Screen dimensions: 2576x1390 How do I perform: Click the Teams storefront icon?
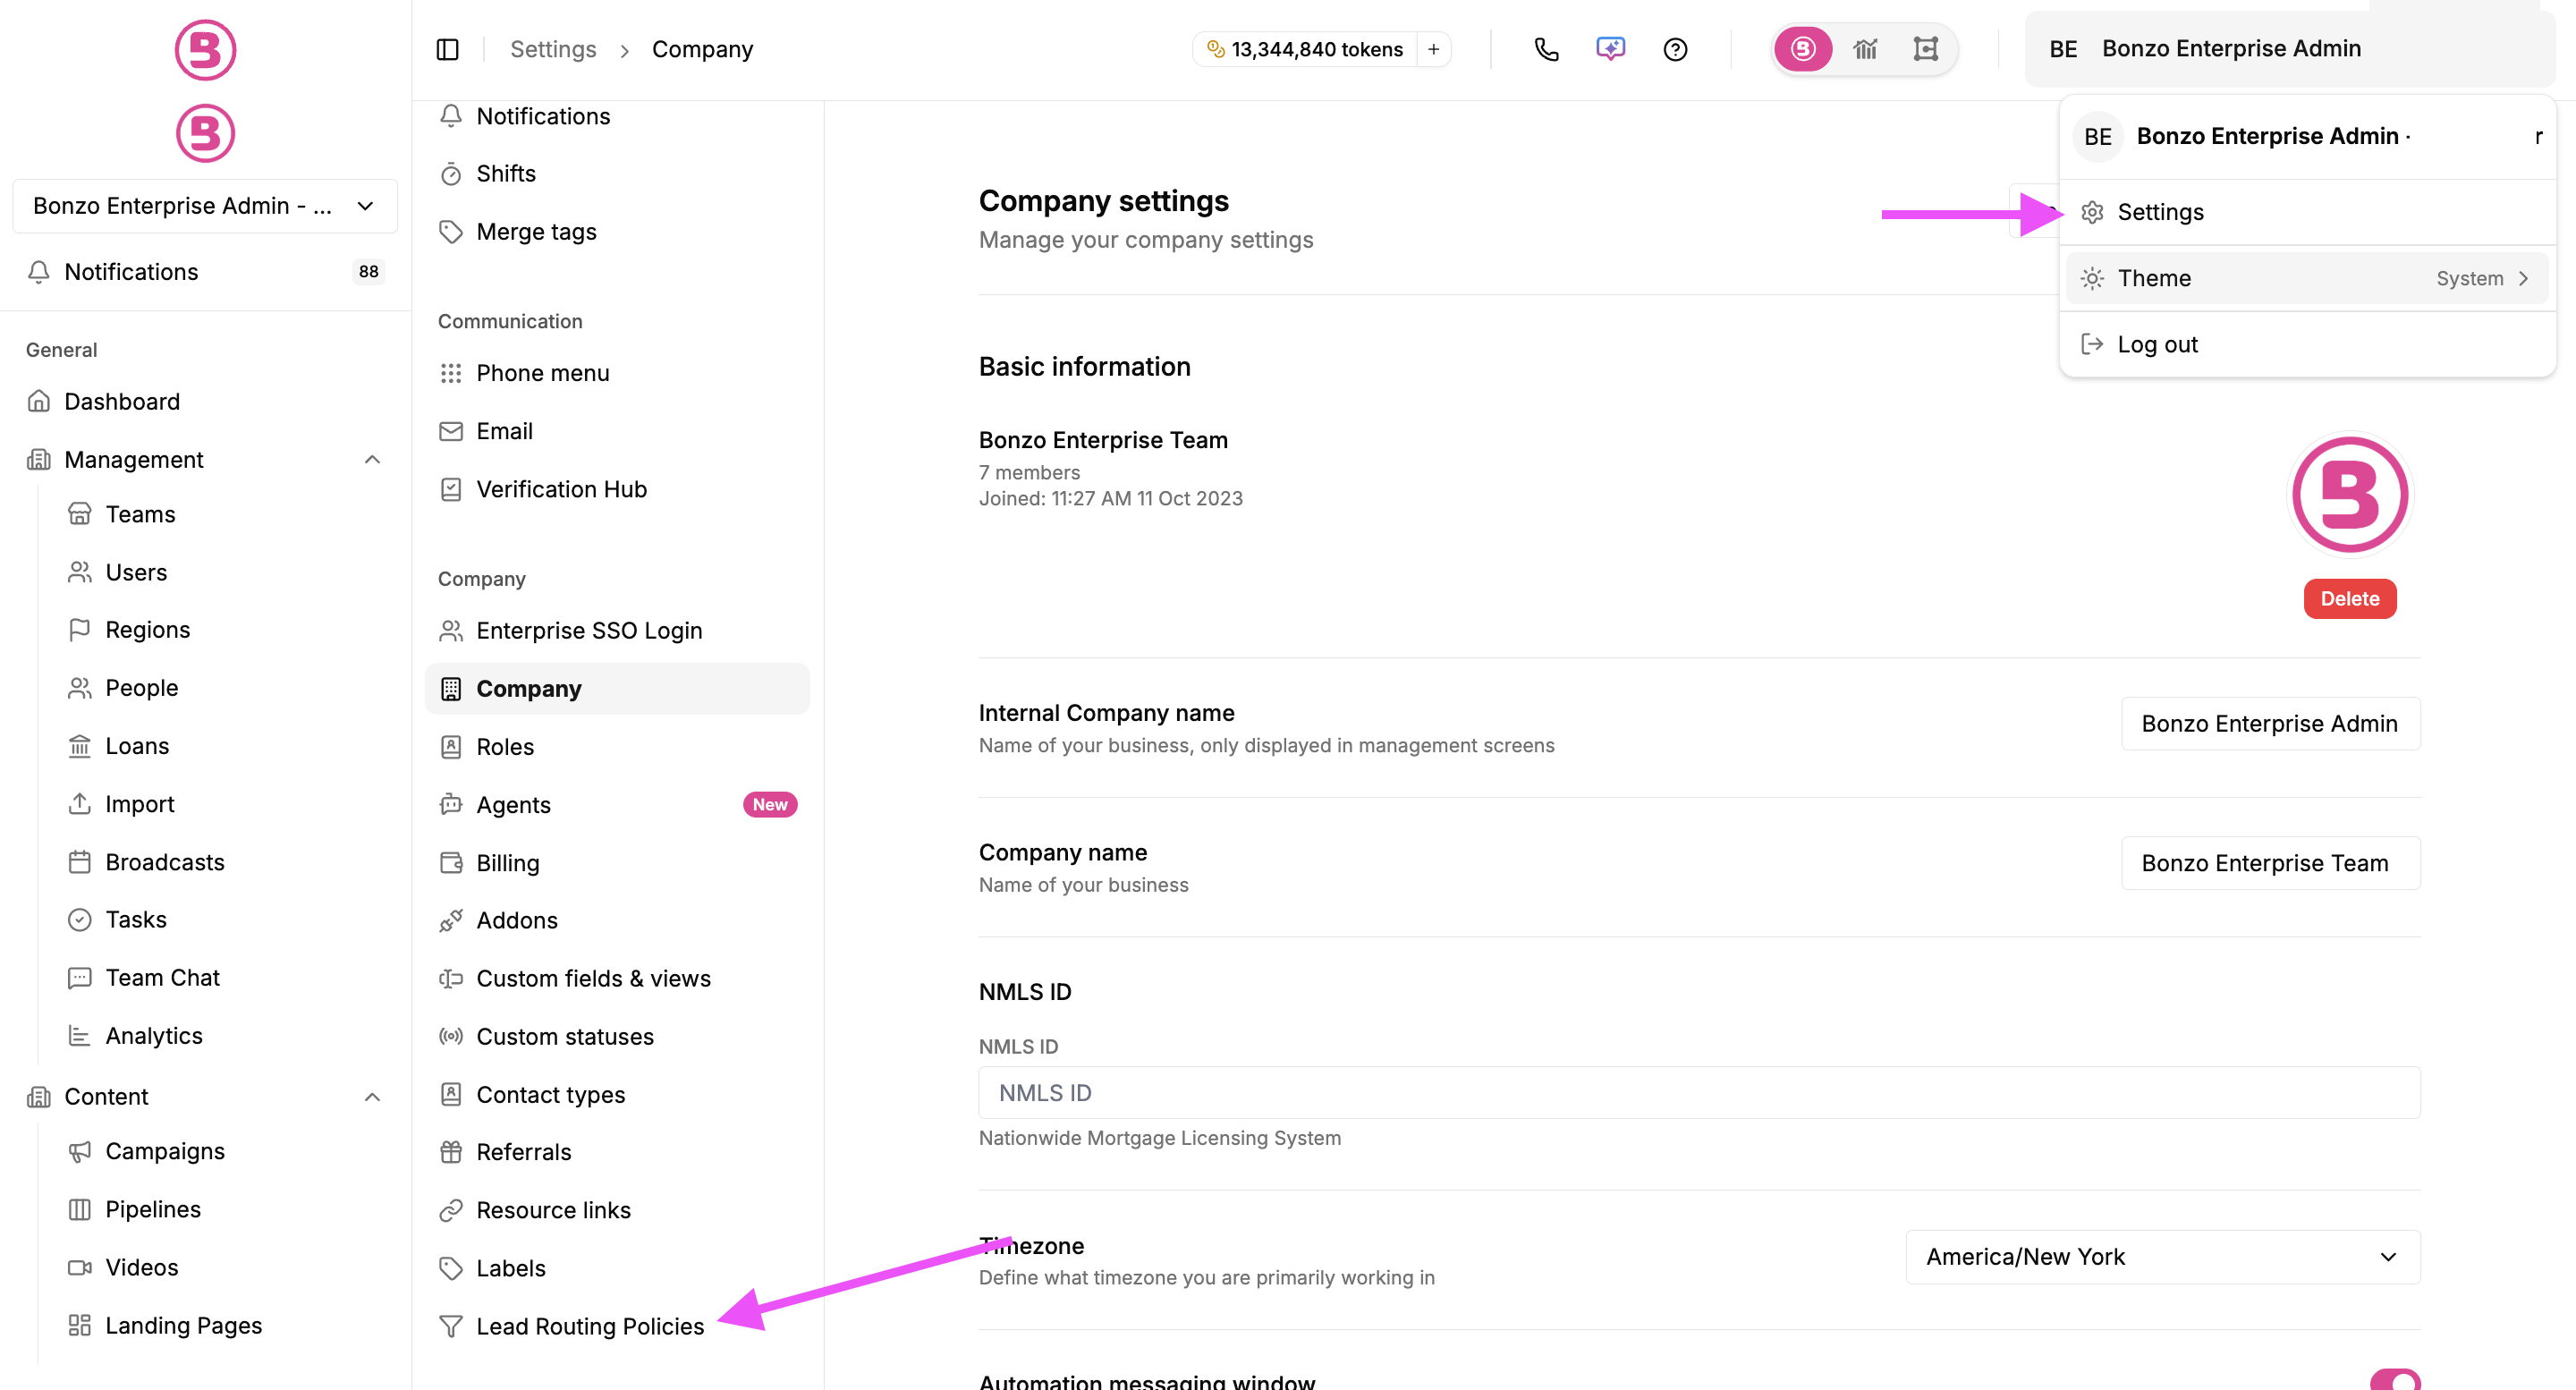80,514
